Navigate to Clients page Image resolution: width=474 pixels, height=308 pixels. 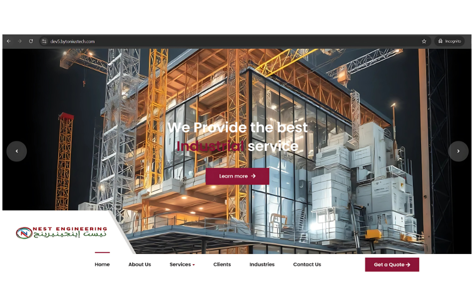pos(222,264)
